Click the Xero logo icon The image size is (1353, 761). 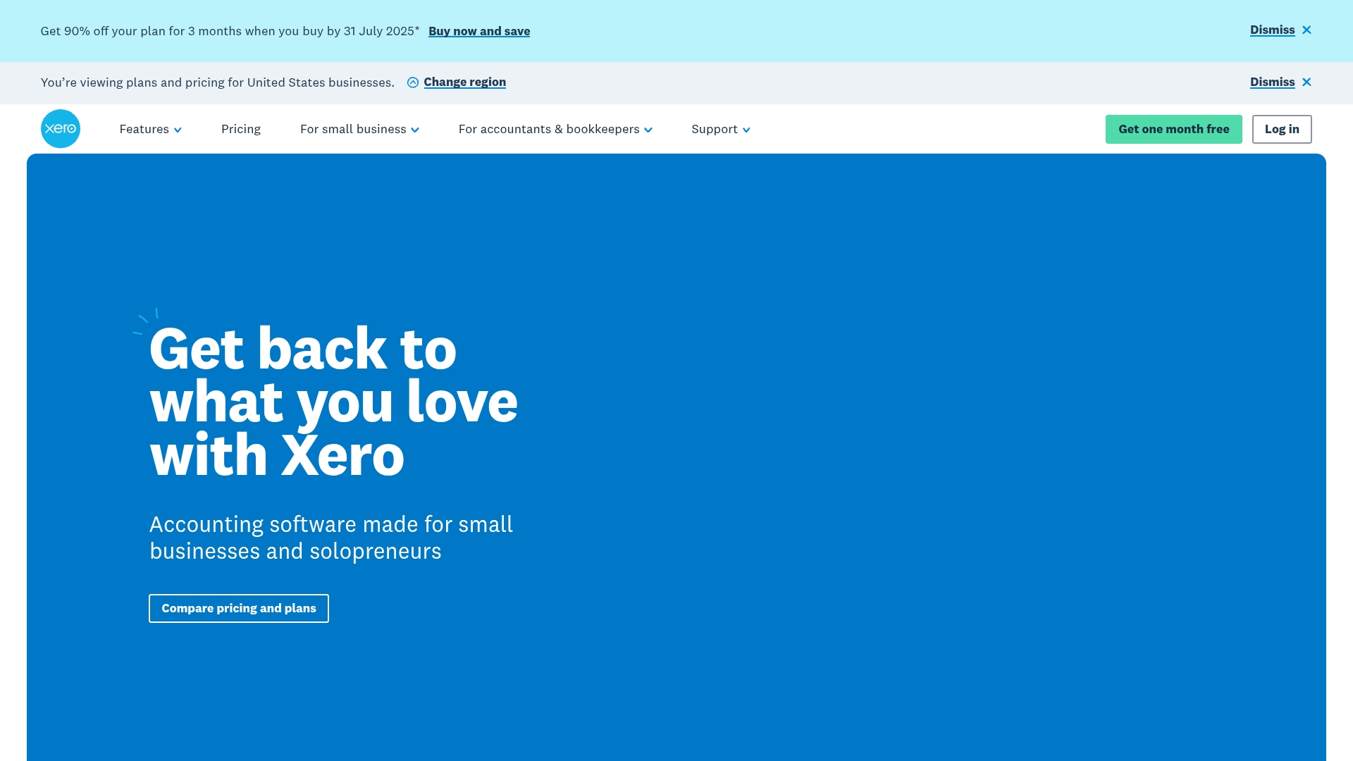pos(61,129)
